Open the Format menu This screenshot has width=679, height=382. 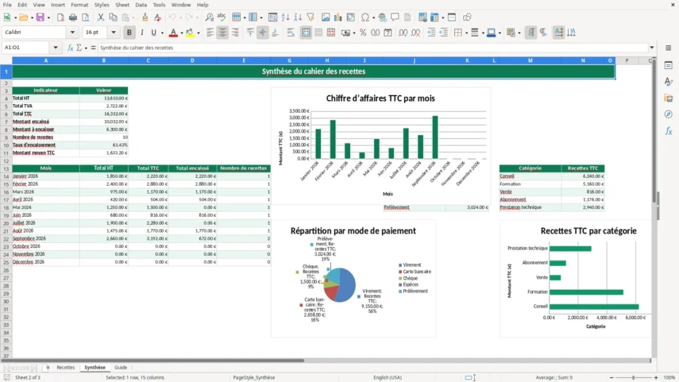(x=80, y=5)
